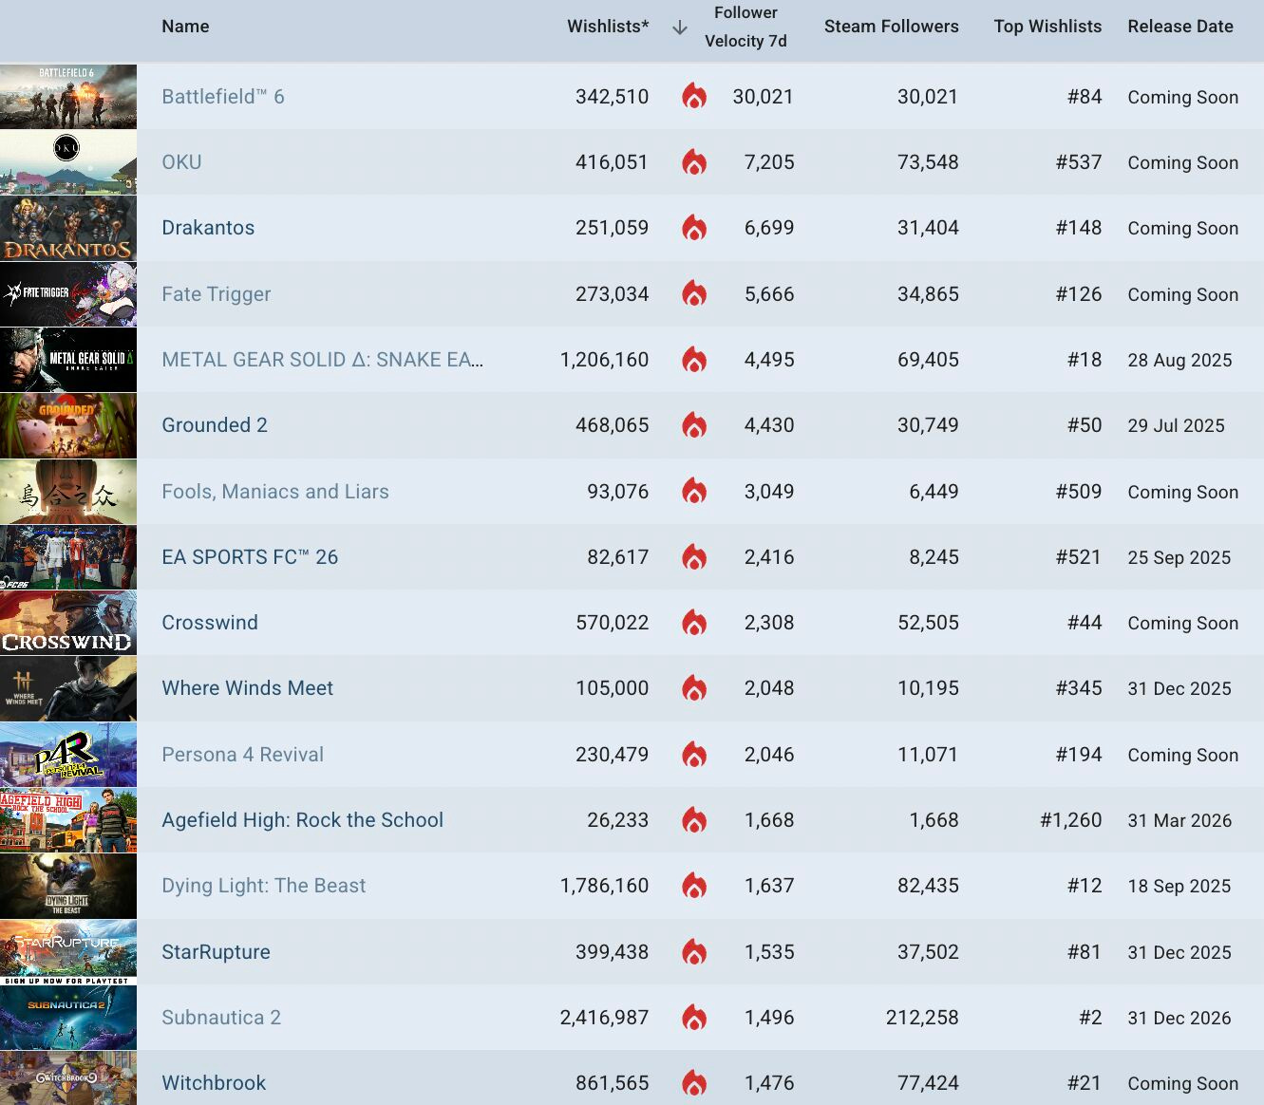Open the Witchbrook game link

pos(214,1083)
